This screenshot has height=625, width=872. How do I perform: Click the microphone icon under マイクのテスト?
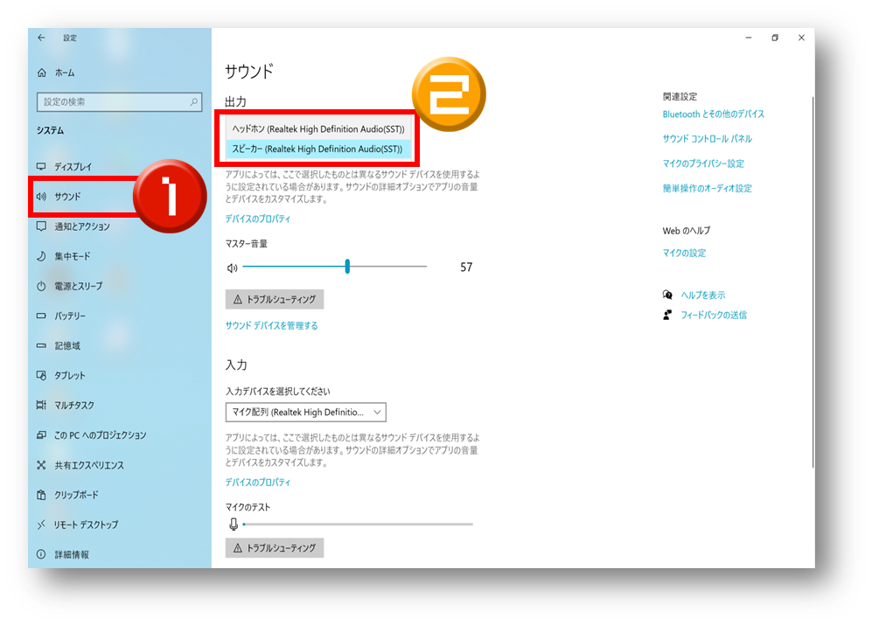234,524
